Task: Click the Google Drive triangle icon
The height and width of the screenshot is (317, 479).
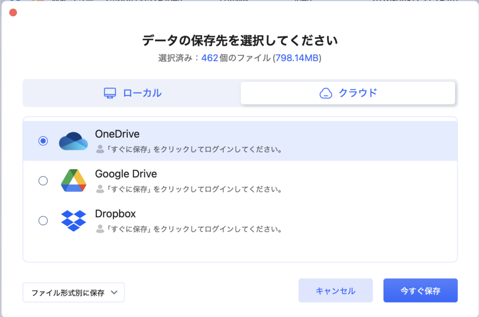Action: point(73,180)
